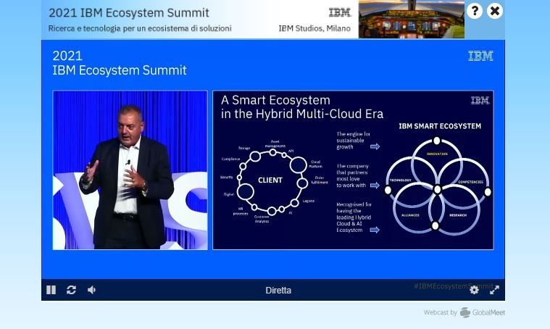The width and height of the screenshot is (550, 329).
Task: Enter fullscreen mode
Action: tap(494, 290)
